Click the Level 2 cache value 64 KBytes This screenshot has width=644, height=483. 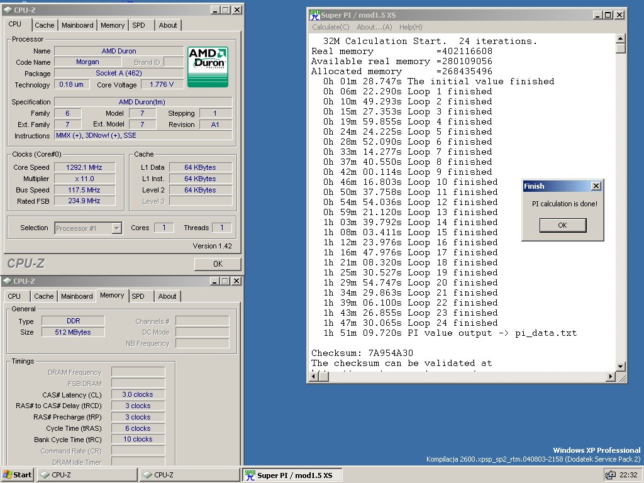(201, 190)
